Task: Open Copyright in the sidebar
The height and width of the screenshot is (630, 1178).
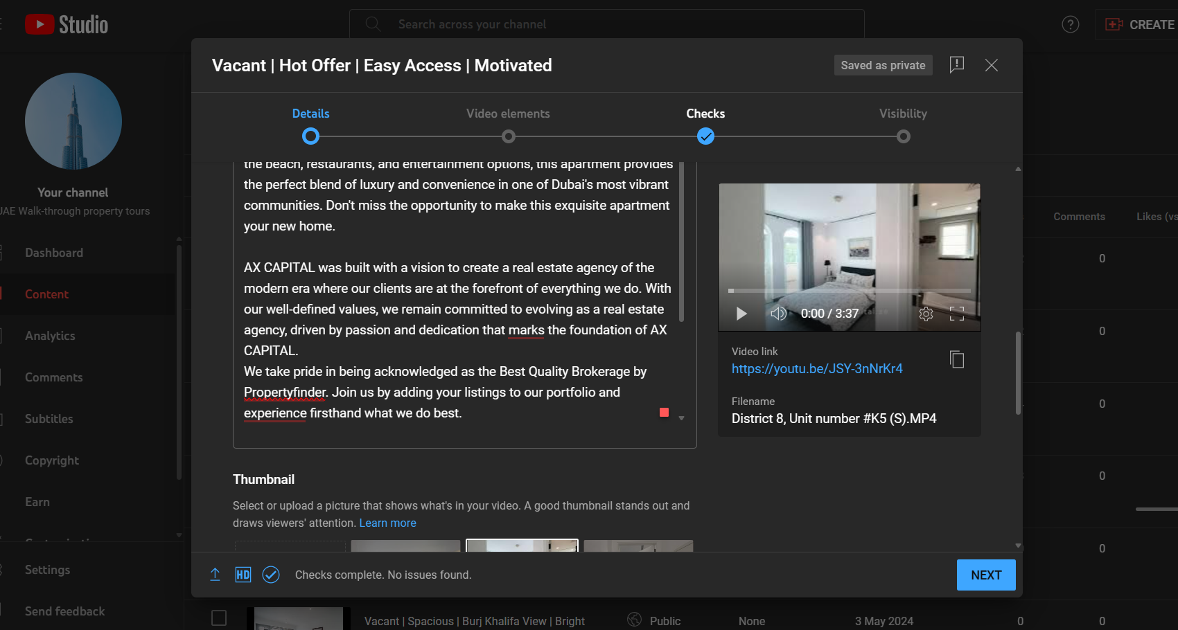Action: point(52,460)
